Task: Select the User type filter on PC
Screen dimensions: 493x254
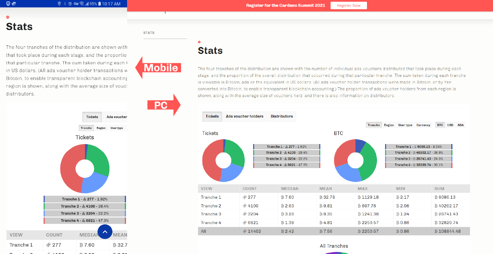Action: click(x=405, y=125)
